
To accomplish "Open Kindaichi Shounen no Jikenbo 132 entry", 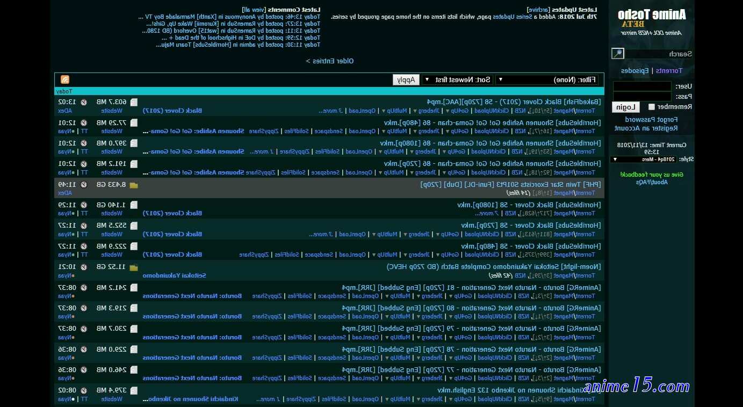I will coord(519,390).
